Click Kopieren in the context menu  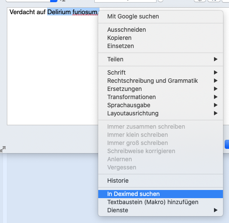[x=160, y=38]
